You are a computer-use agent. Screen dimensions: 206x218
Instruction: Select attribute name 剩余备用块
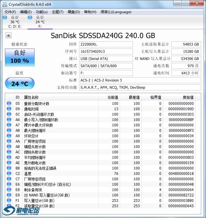click(33, 190)
